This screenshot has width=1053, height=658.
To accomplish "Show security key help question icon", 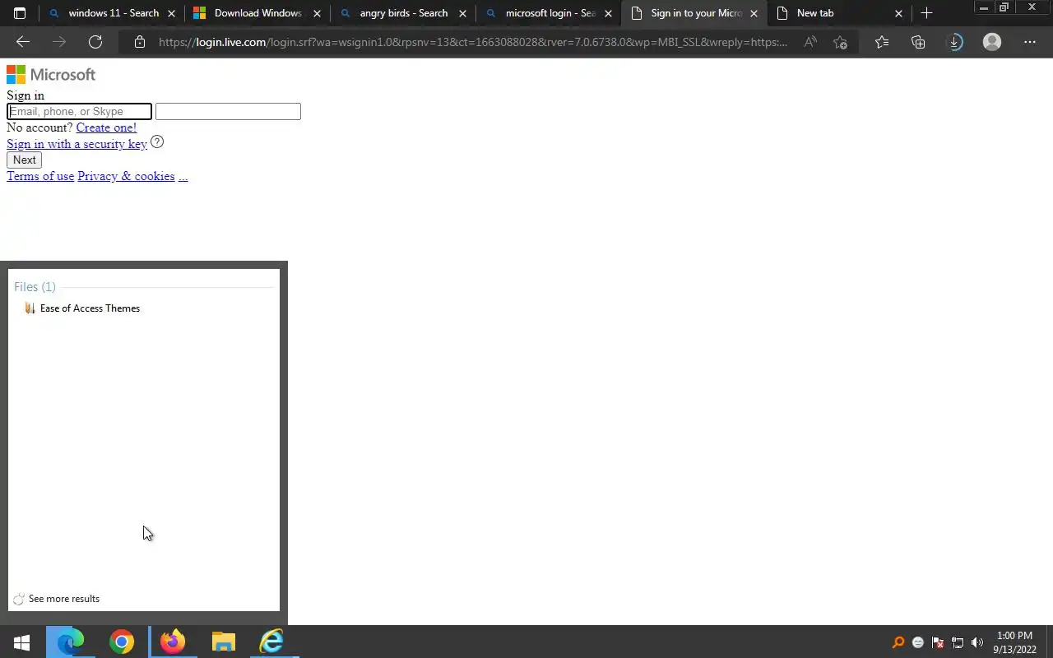I will pos(157,142).
